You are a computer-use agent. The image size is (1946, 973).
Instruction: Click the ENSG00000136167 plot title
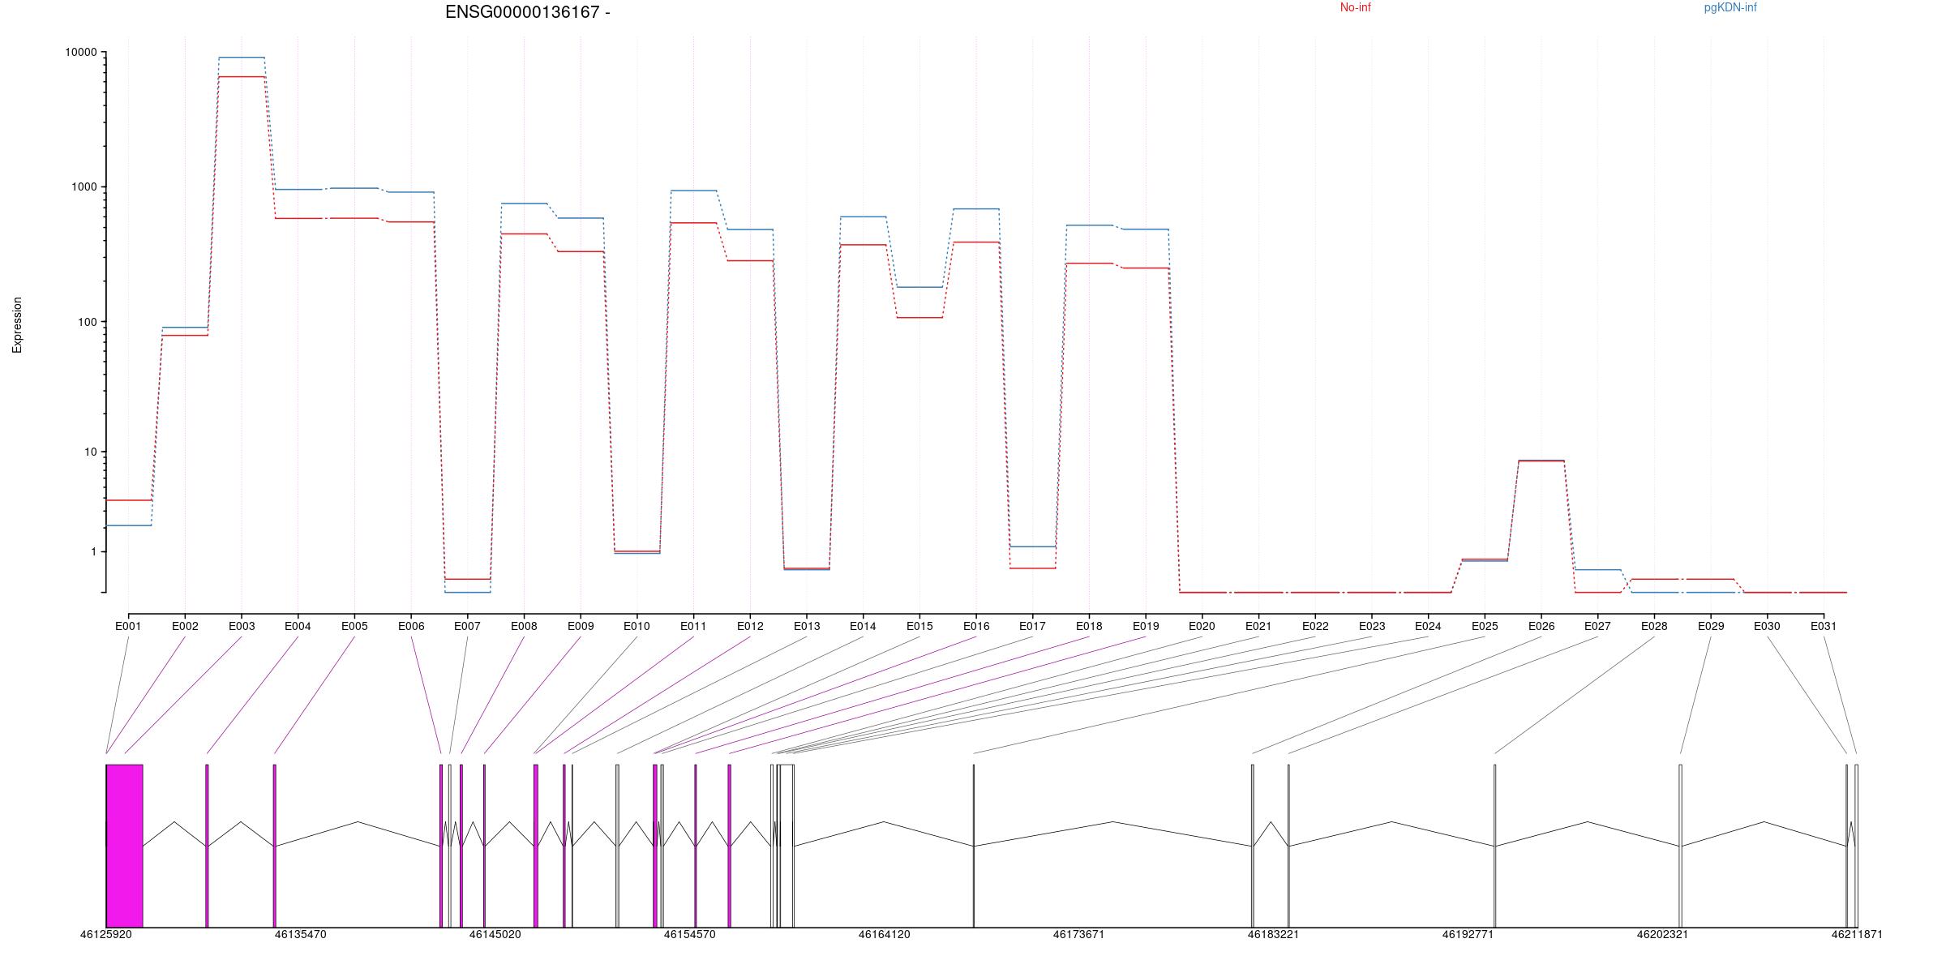tap(527, 12)
